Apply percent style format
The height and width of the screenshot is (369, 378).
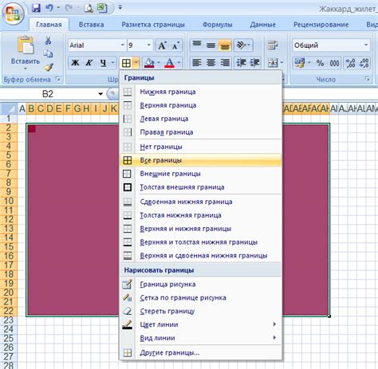[x=320, y=63]
